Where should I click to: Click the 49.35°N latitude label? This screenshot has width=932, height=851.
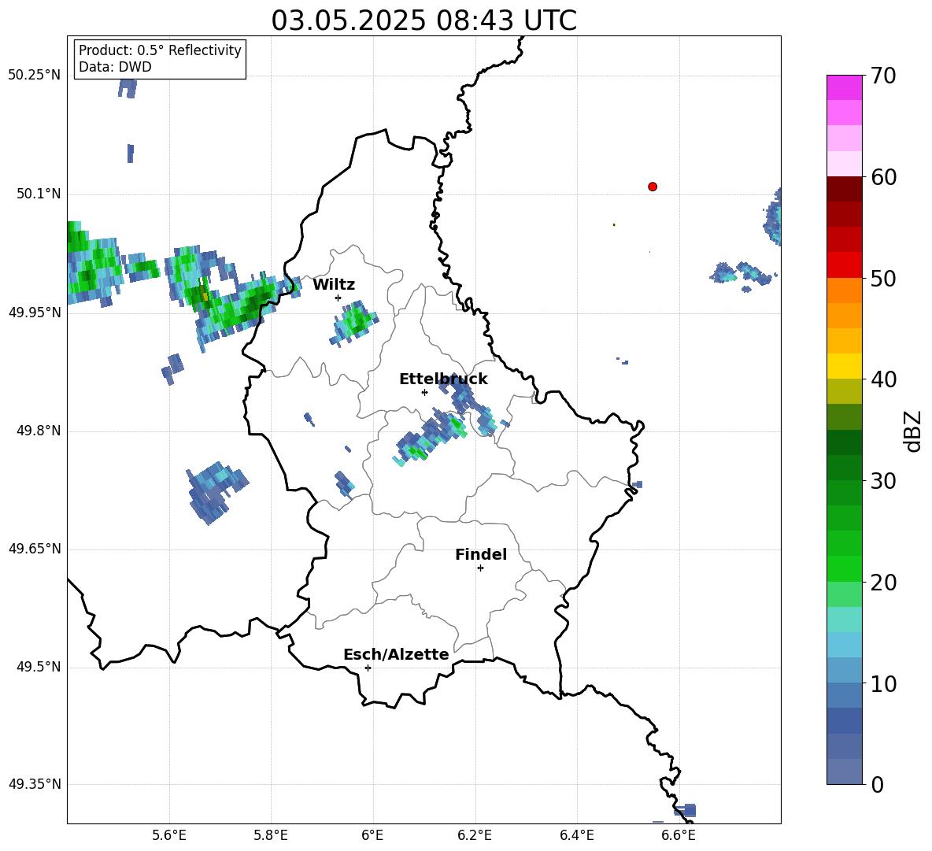(x=35, y=784)
